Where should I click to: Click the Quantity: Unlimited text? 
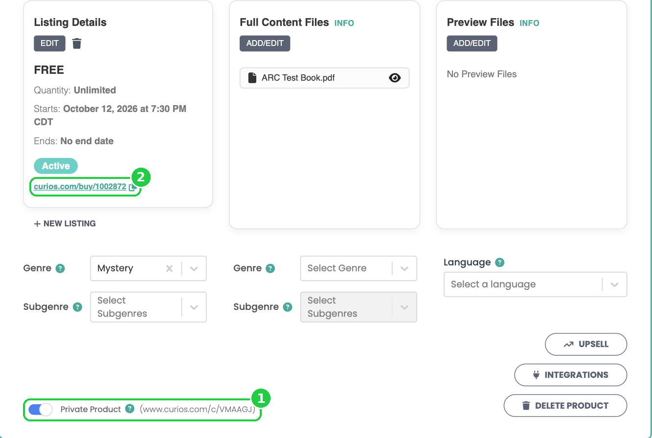click(75, 90)
